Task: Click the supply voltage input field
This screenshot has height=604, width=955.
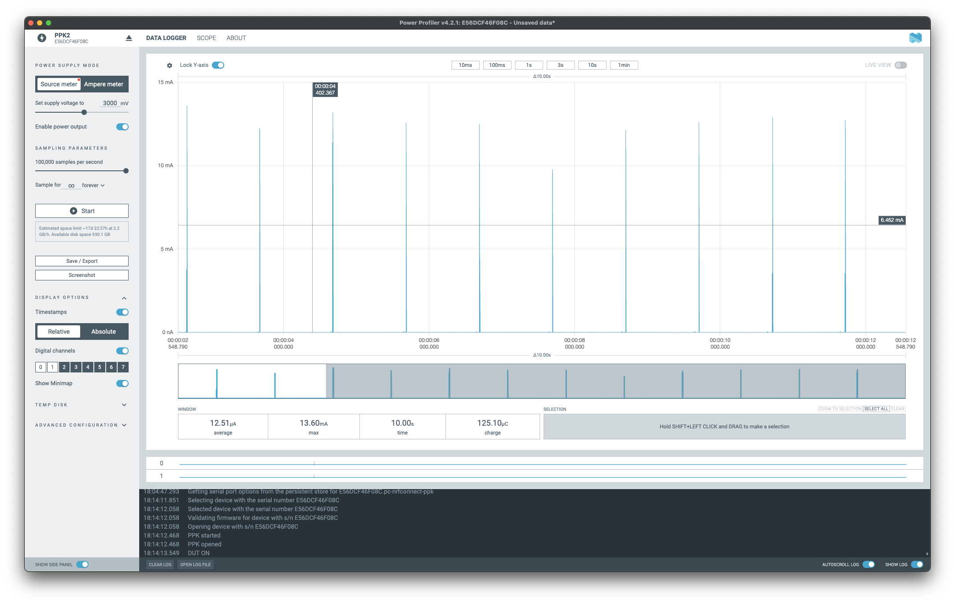Action: (110, 103)
